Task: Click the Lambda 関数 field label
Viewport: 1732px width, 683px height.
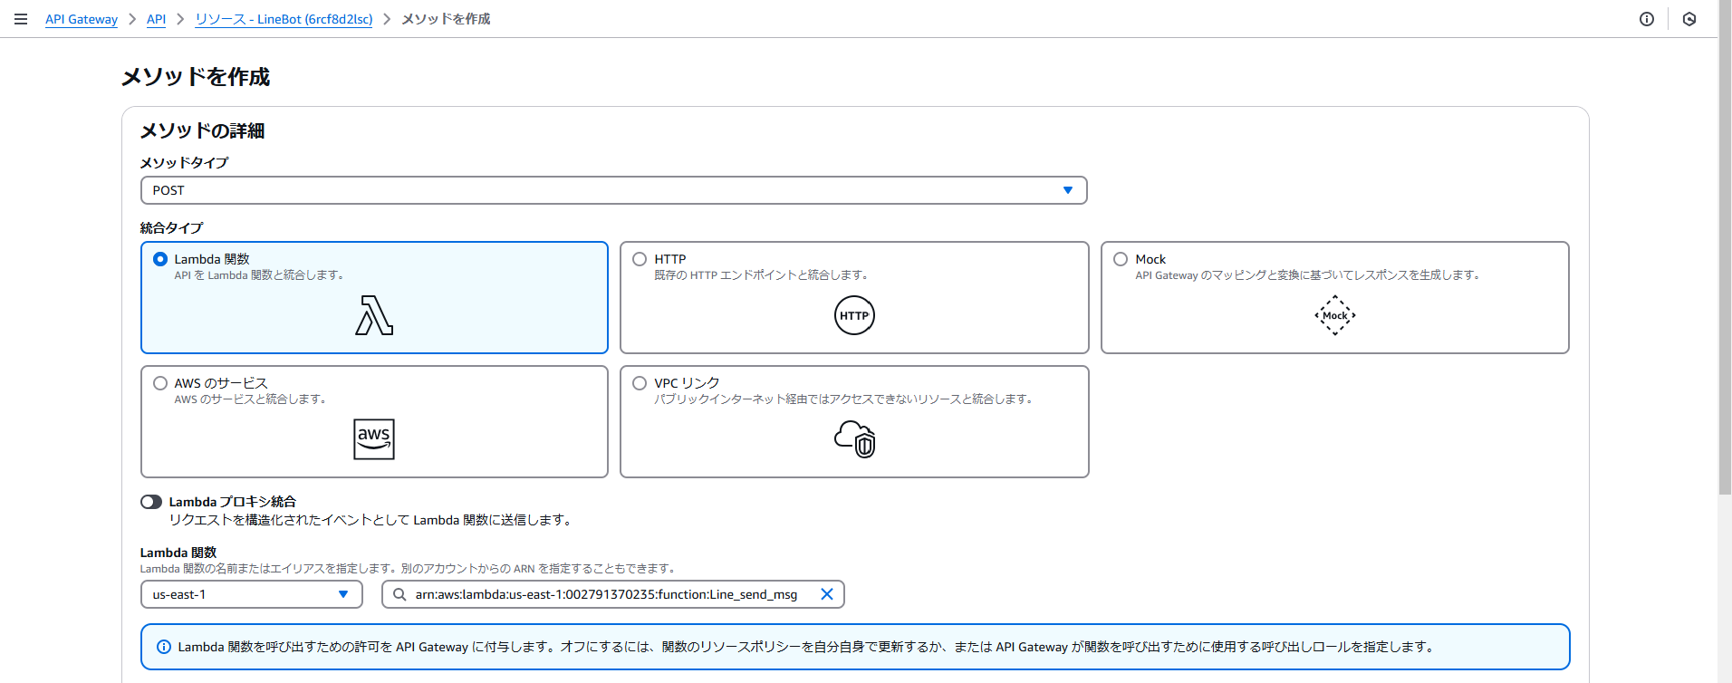Action: (178, 553)
